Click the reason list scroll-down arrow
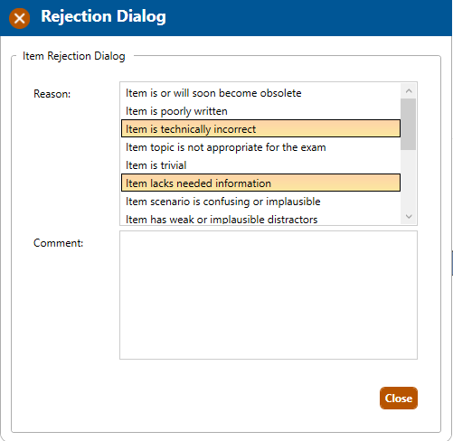Screen dimensions: 453x441 (409, 217)
